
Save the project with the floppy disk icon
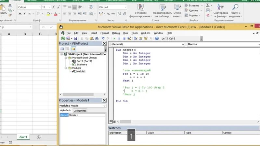[x=75, y=38]
